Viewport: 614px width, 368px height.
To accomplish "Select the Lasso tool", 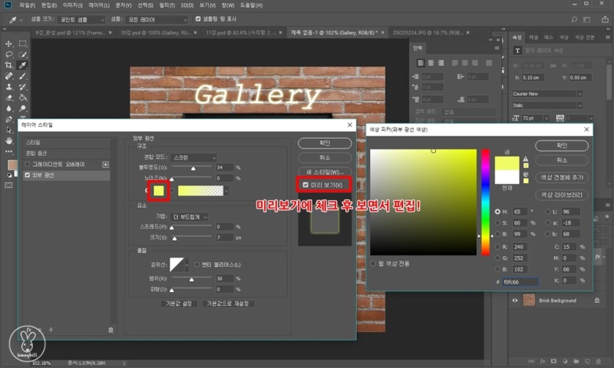I will [x=9, y=54].
